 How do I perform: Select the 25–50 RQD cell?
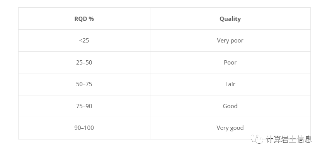(84, 63)
